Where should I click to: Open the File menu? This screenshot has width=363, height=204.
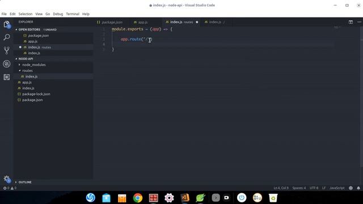click(x=4, y=14)
